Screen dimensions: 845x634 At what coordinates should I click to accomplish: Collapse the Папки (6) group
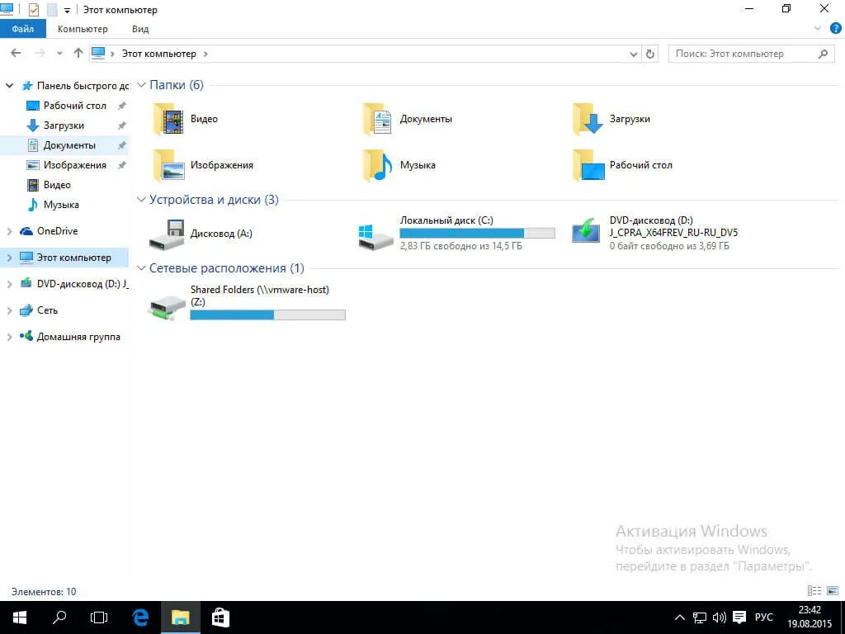(141, 85)
